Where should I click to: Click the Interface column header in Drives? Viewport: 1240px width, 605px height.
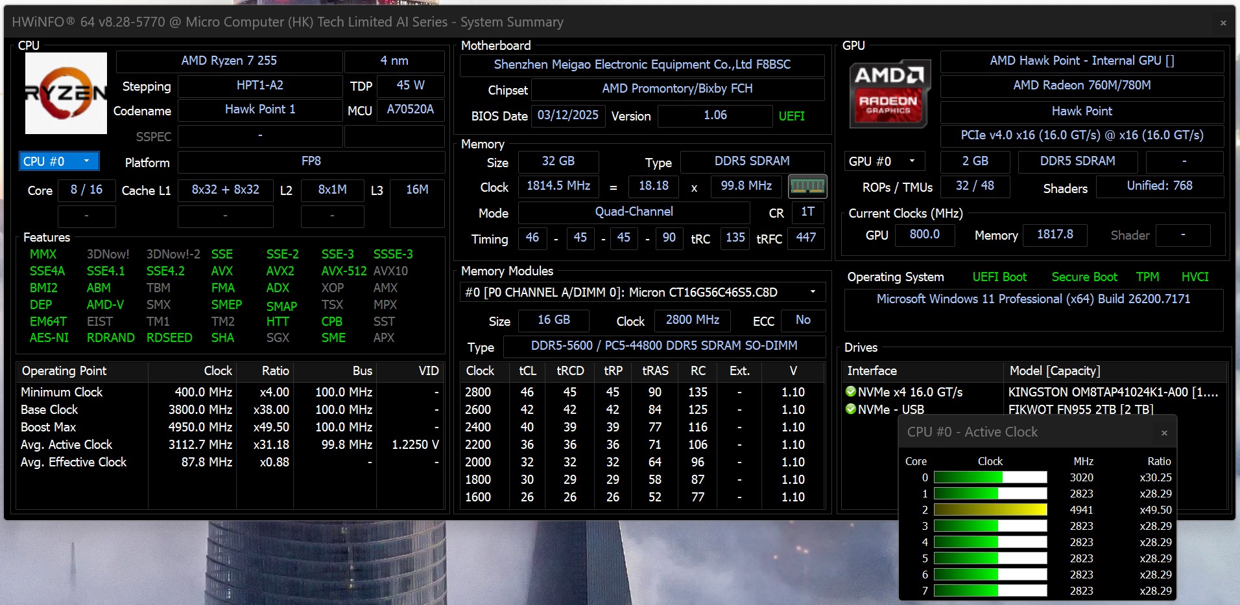872,371
